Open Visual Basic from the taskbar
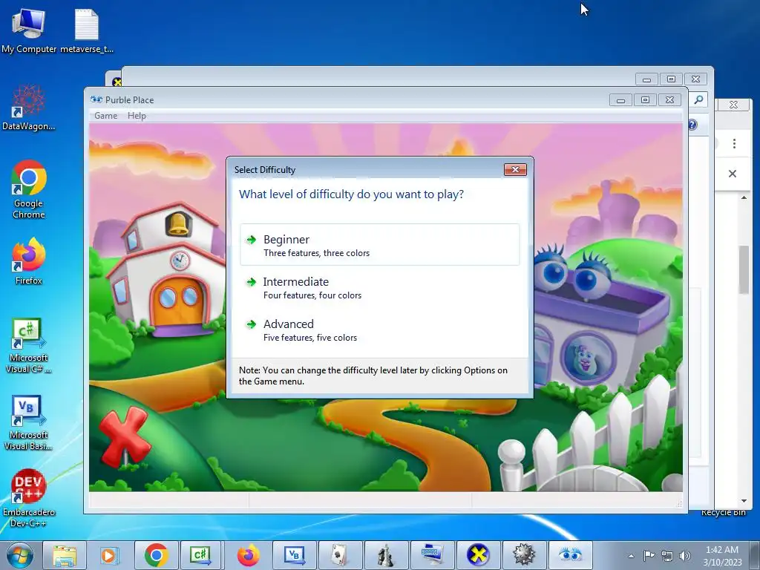760x570 pixels. click(294, 555)
